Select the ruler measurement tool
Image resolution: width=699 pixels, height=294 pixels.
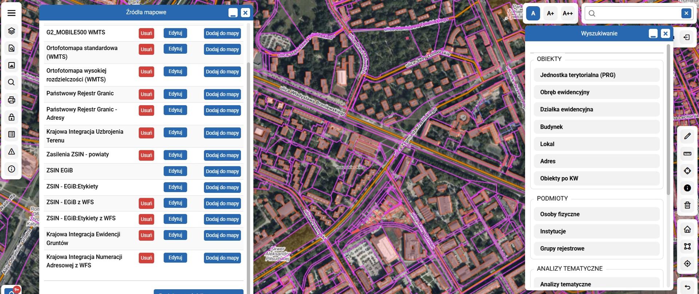coord(687,154)
